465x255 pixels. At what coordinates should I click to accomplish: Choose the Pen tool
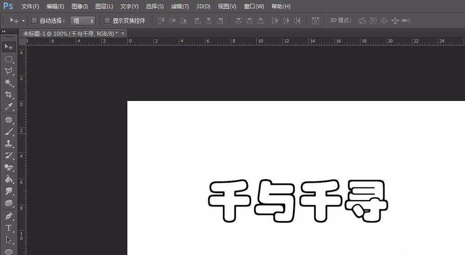tap(8, 216)
